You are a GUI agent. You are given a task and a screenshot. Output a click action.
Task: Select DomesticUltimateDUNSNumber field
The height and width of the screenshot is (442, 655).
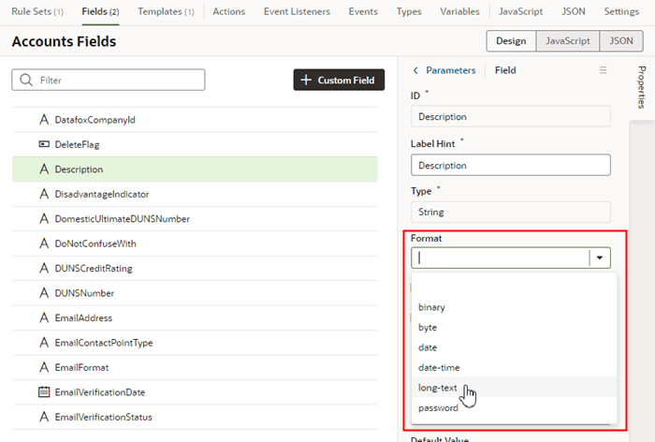tap(195, 219)
